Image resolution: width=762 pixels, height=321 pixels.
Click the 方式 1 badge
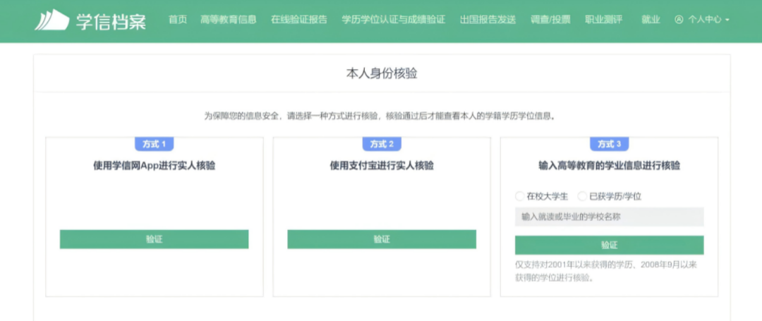154,144
